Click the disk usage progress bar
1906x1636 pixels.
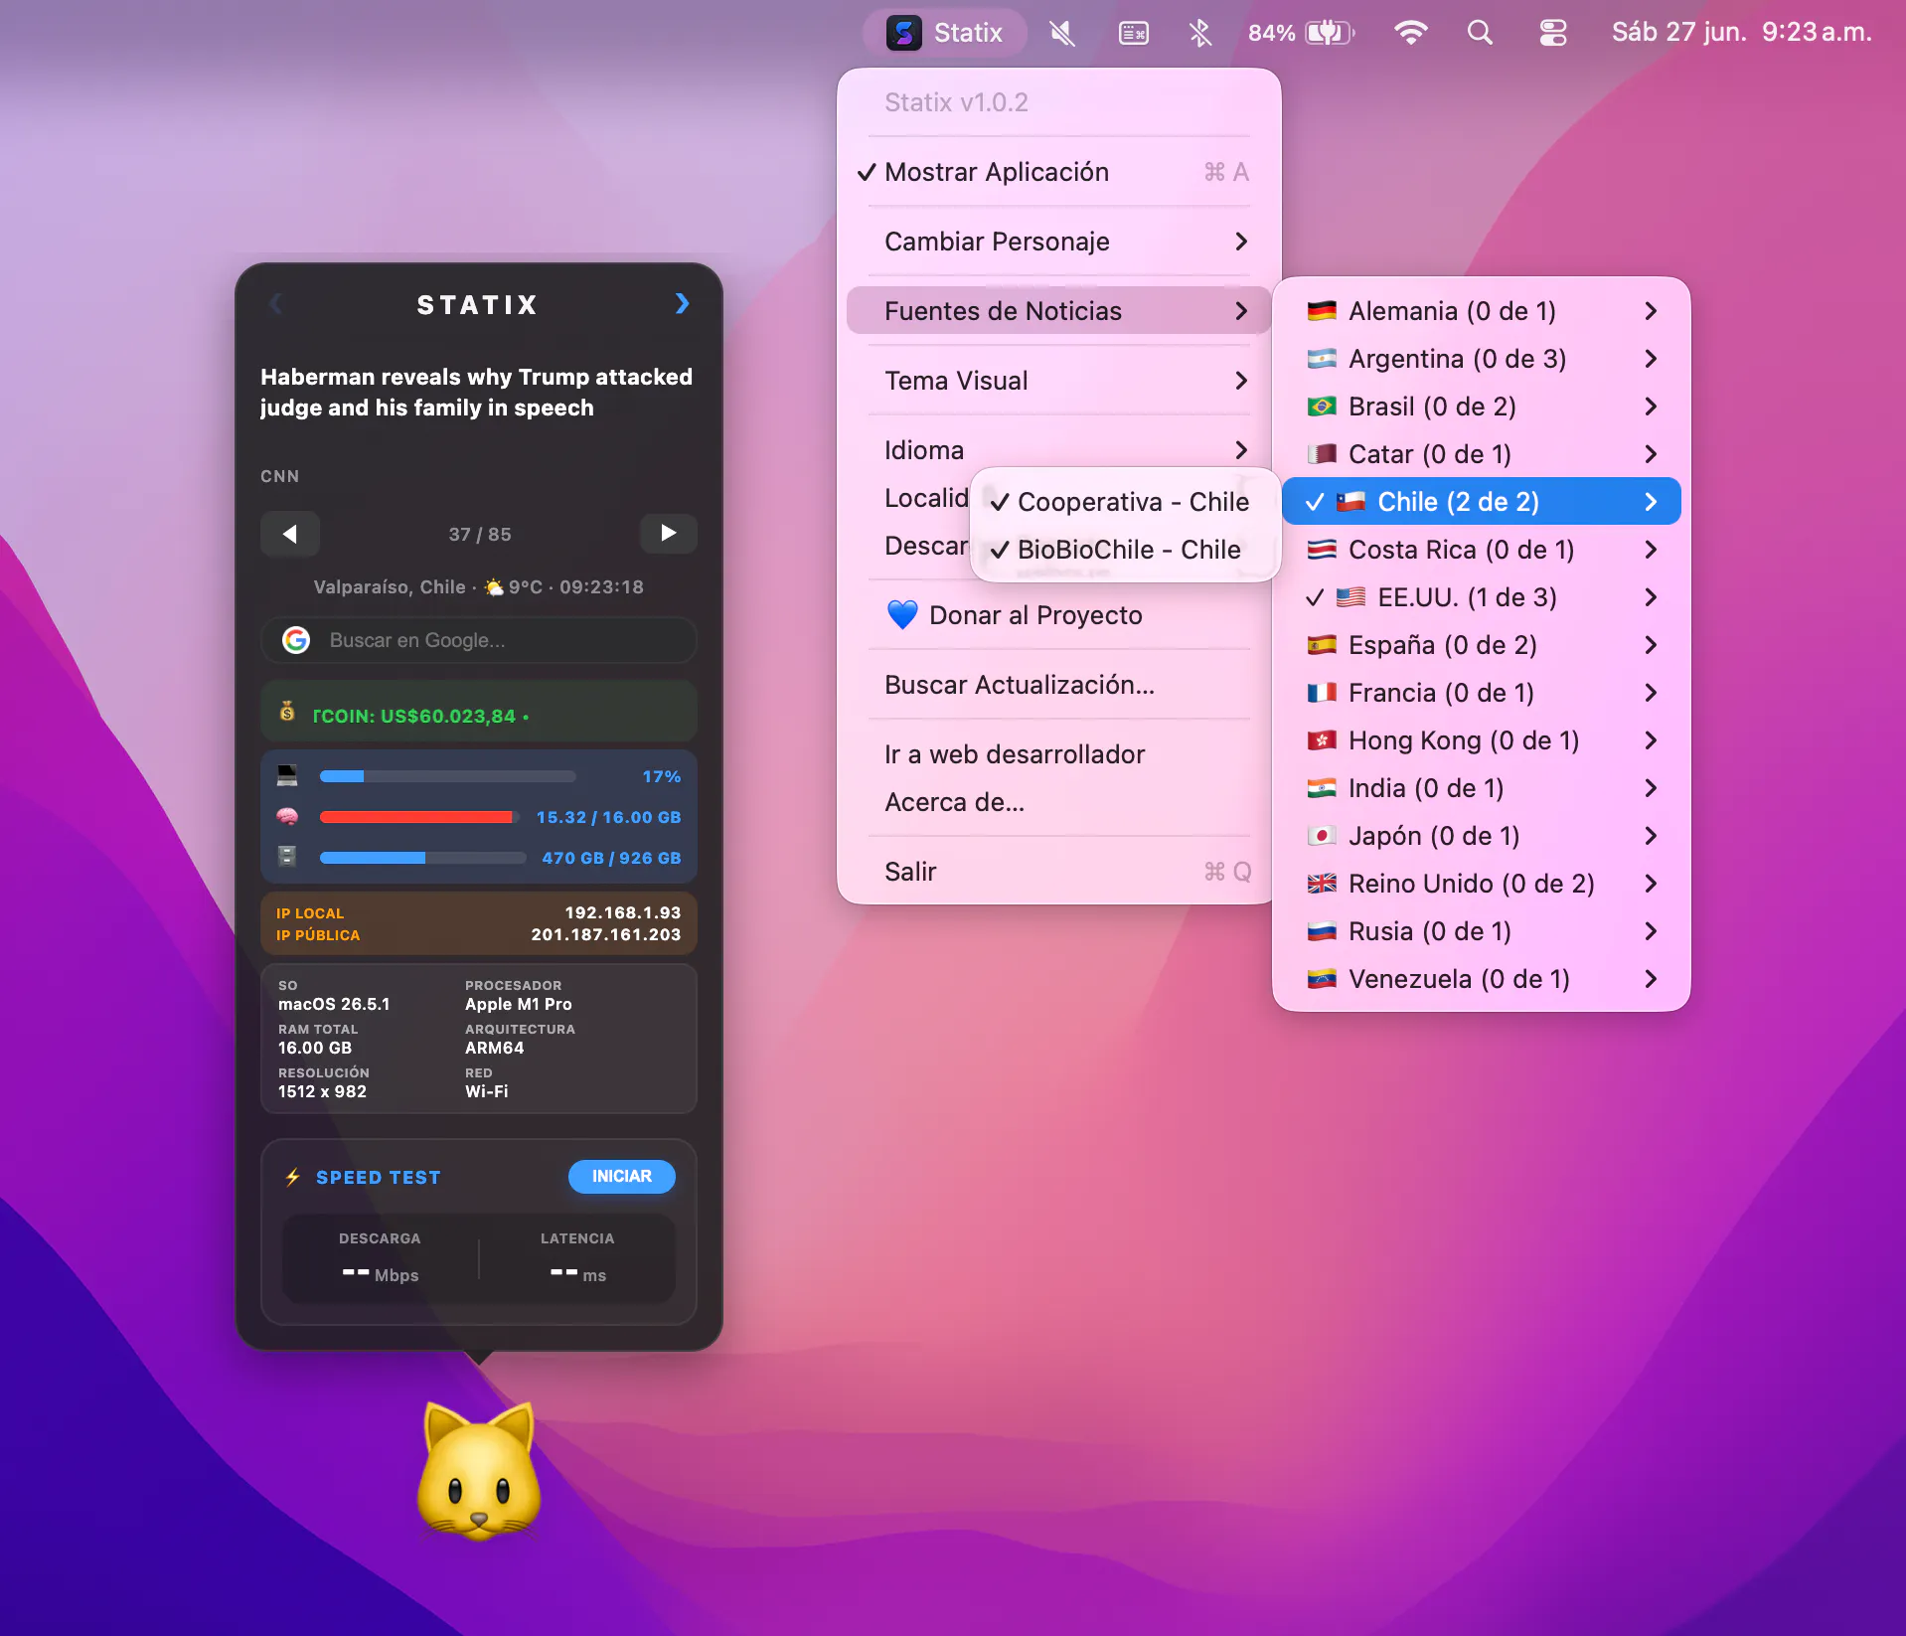pos(422,858)
